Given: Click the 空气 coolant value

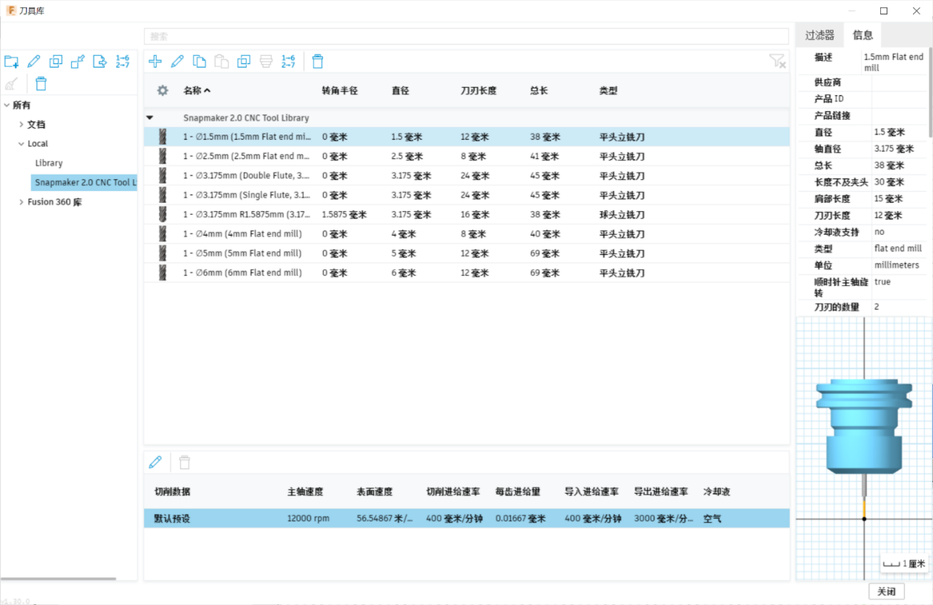Looking at the screenshot, I should point(712,518).
